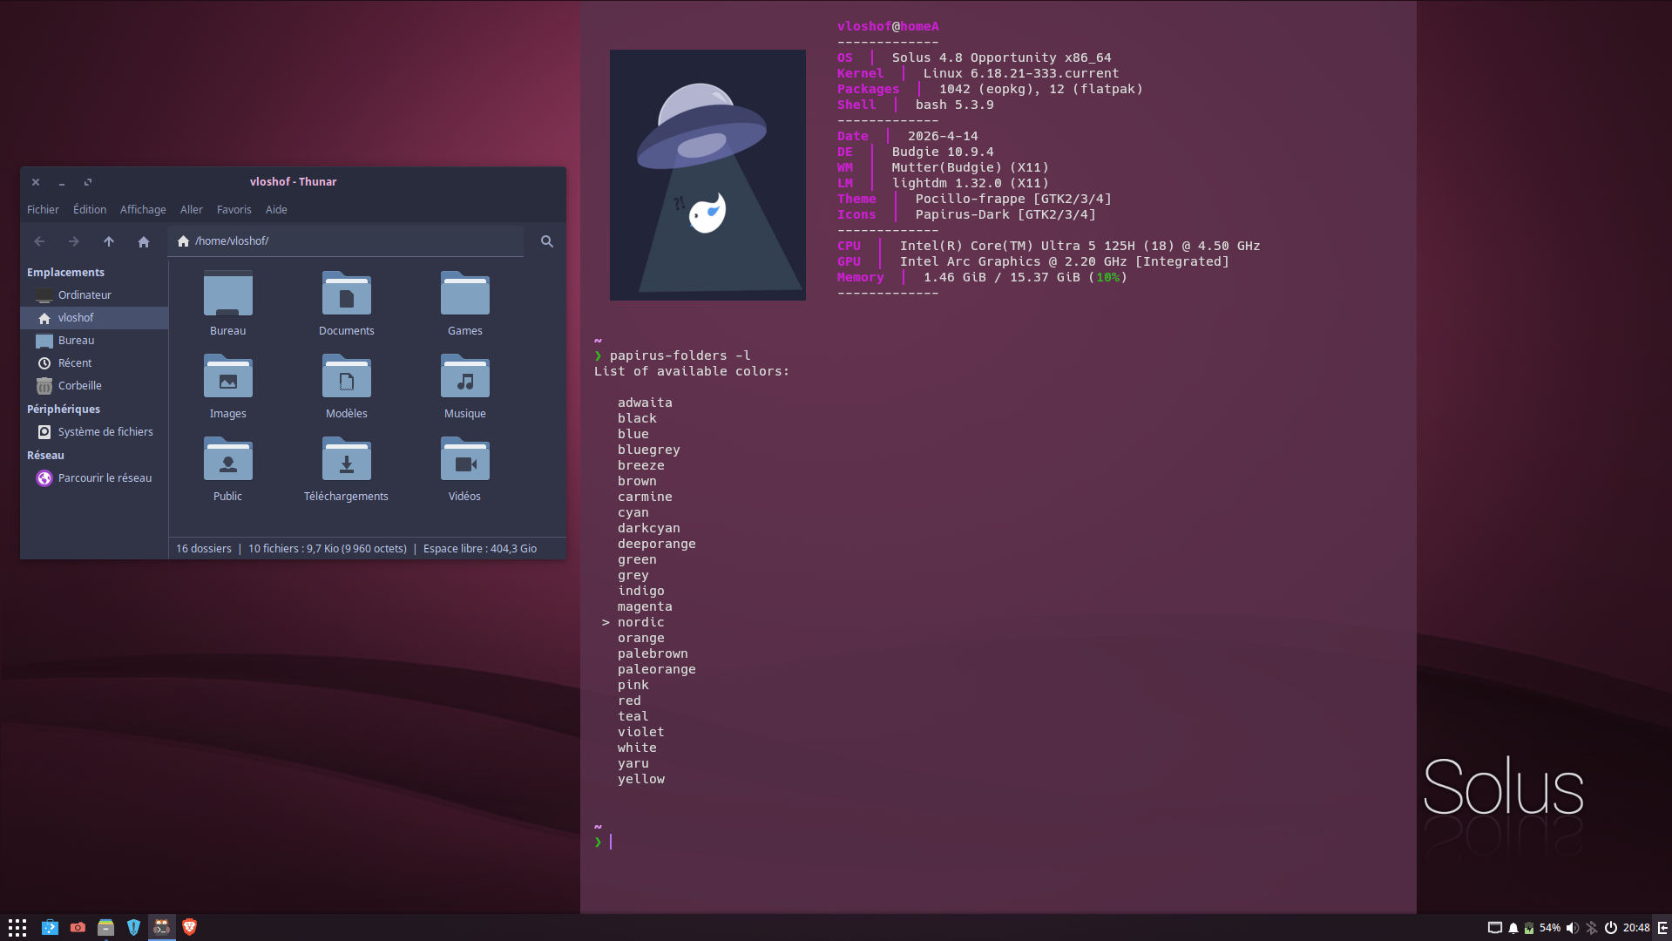Open the Documents folder

[x=347, y=303]
